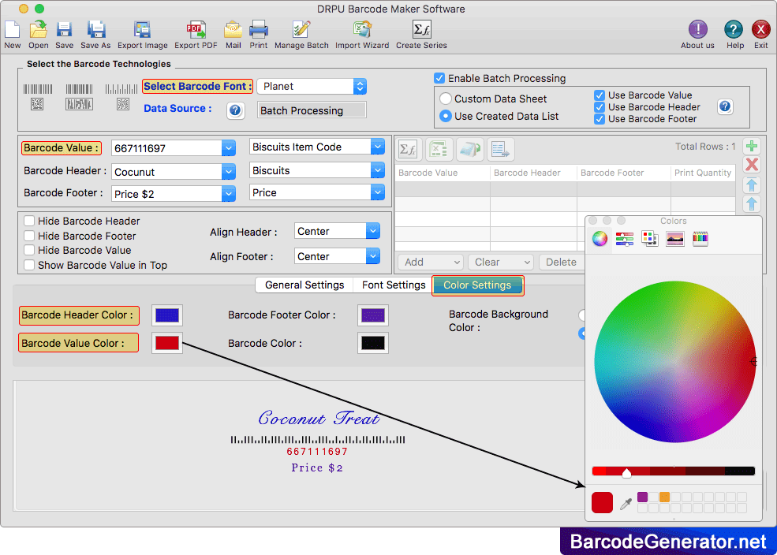Switch to color palettes picker mode

650,239
